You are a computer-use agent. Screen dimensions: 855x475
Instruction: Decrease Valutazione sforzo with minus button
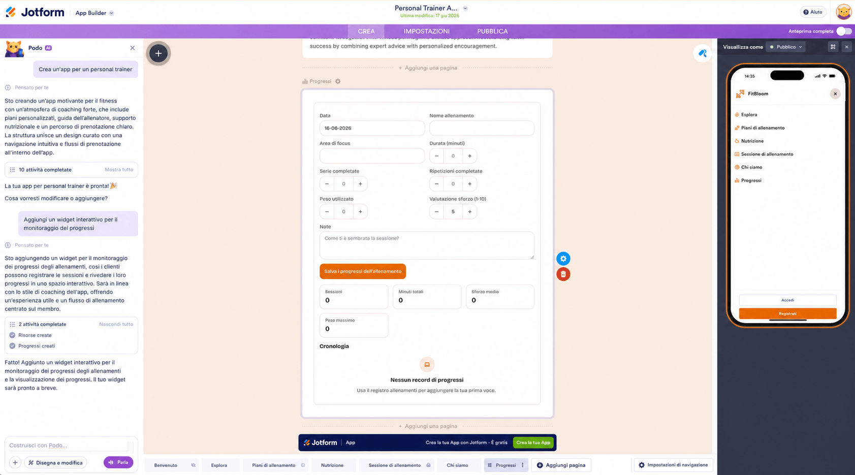[436, 212]
